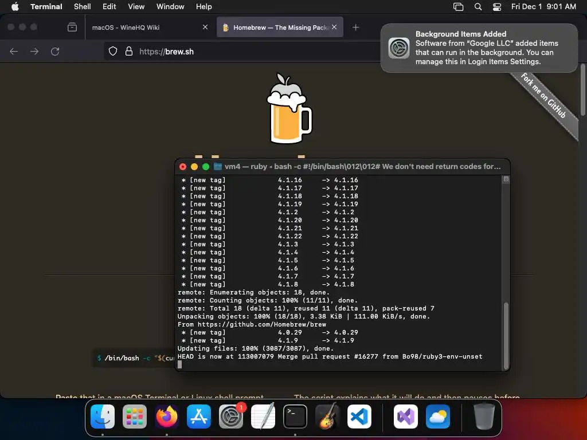Viewport: 587px width, 440px height.
Task: Click the browser page vertical scrollbar
Action: tap(582, 90)
